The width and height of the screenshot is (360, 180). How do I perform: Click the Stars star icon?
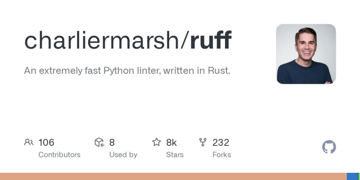pos(157,143)
